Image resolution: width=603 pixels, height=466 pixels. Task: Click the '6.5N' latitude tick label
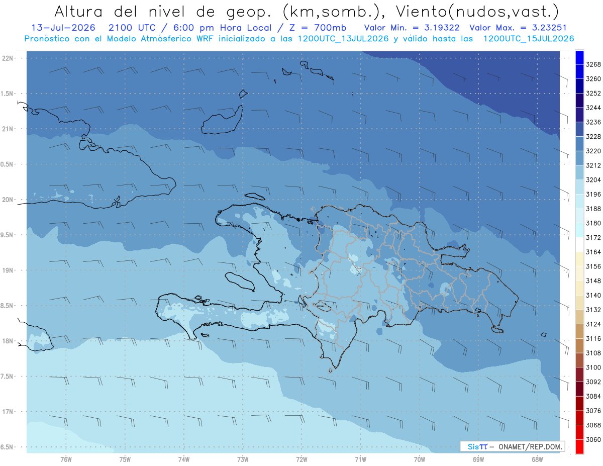pos(8,447)
